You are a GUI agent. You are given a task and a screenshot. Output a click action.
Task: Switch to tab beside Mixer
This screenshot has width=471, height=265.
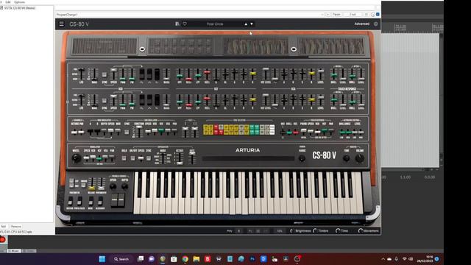click(x=29, y=250)
